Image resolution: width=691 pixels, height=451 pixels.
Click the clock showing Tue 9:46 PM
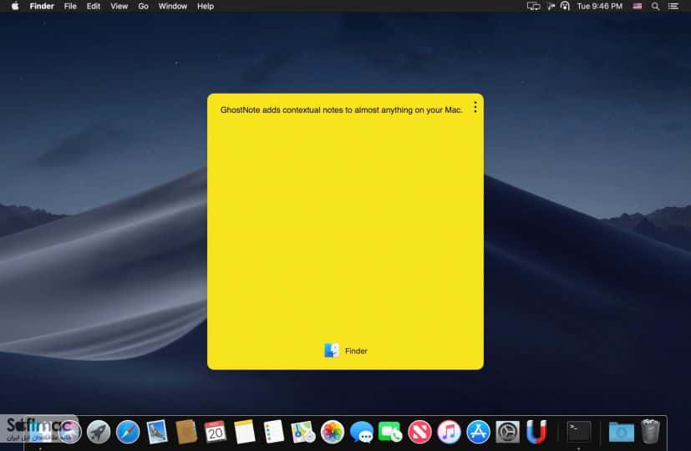600,6
